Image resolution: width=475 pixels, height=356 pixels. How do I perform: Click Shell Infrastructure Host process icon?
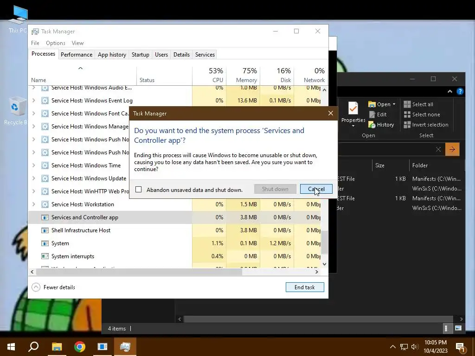[45, 230]
